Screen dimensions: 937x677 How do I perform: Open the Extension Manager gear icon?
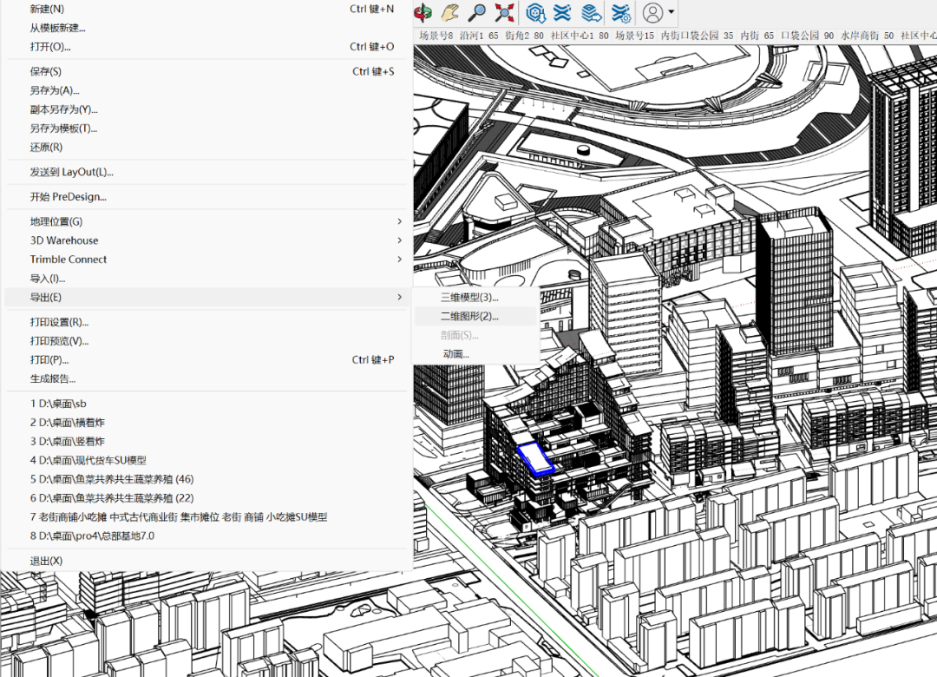coord(621,12)
